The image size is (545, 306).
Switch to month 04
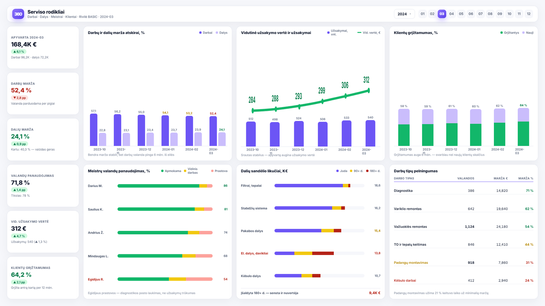[x=452, y=14]
